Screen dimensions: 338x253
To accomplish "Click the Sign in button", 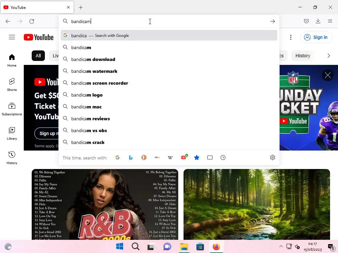I will click(x=316, y=37).
